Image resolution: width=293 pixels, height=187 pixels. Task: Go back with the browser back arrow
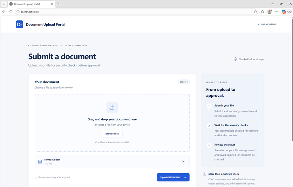click(x=4, y=12)
